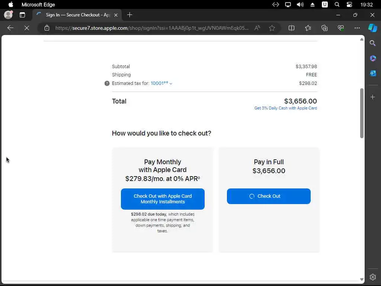
Task: Open split screen view
Action: (x=291, y=28)
